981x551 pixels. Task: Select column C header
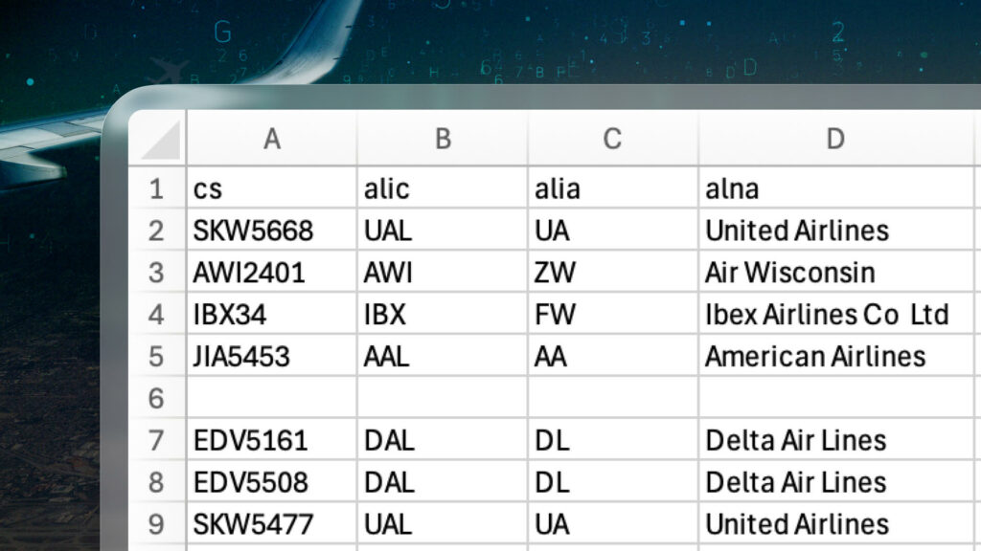tap(611, 139)
